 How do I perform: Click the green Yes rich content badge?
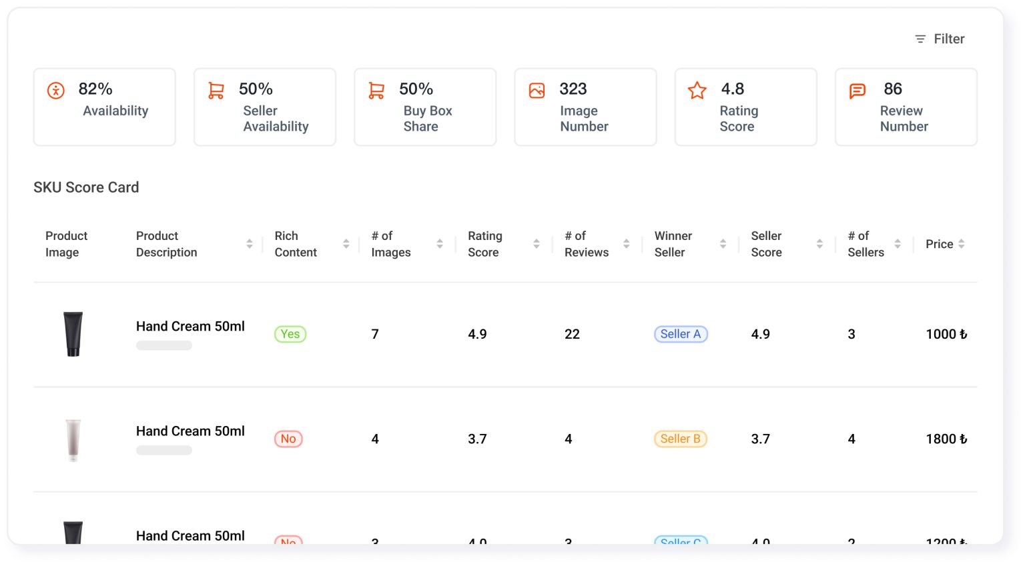pos(290,334)
